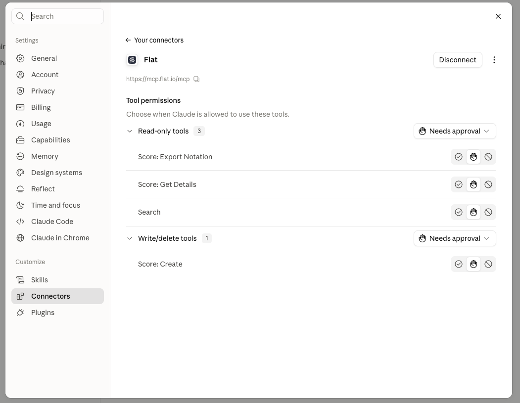Set Score: Export Notation to needs approval

[x=473, y=157]
